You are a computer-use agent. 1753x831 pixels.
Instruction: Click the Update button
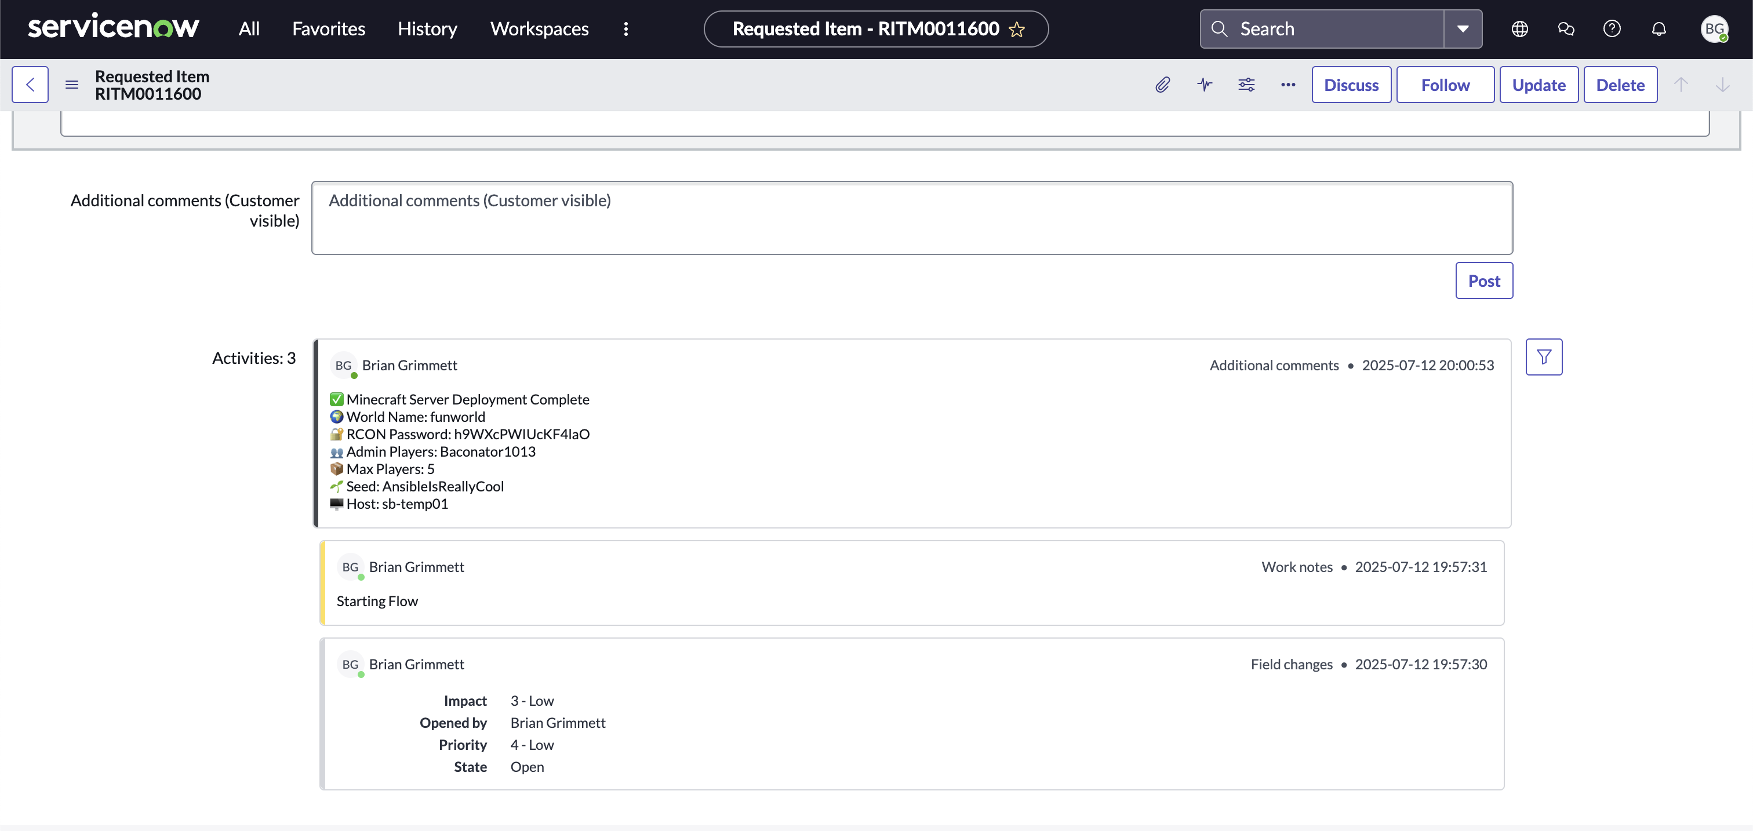(x=1538, y=85)
